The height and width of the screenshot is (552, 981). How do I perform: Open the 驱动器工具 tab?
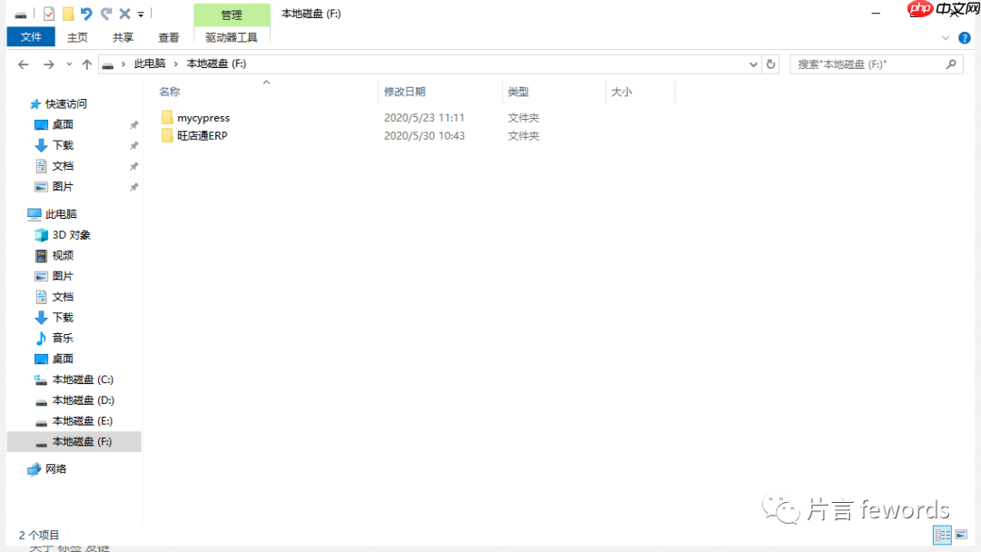[x=232, y=37]
